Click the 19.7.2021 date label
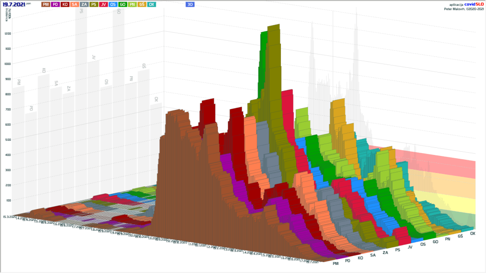Image resolution: width=486 pixels, height=273 pixels. tap(15, 4)
